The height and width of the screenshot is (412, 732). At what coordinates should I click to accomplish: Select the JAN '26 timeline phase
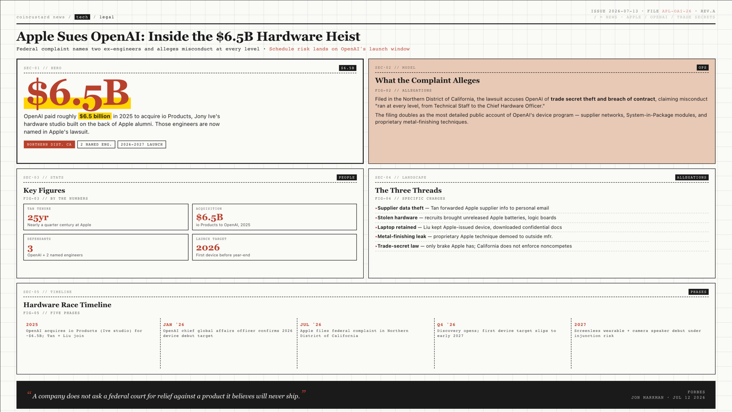pos(229,343)
